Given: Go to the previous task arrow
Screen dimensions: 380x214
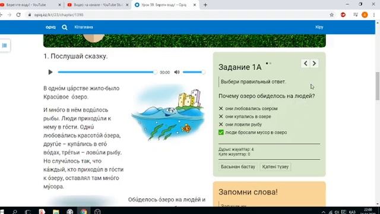Looking at the screenshot, I should [x=305, y=64].
